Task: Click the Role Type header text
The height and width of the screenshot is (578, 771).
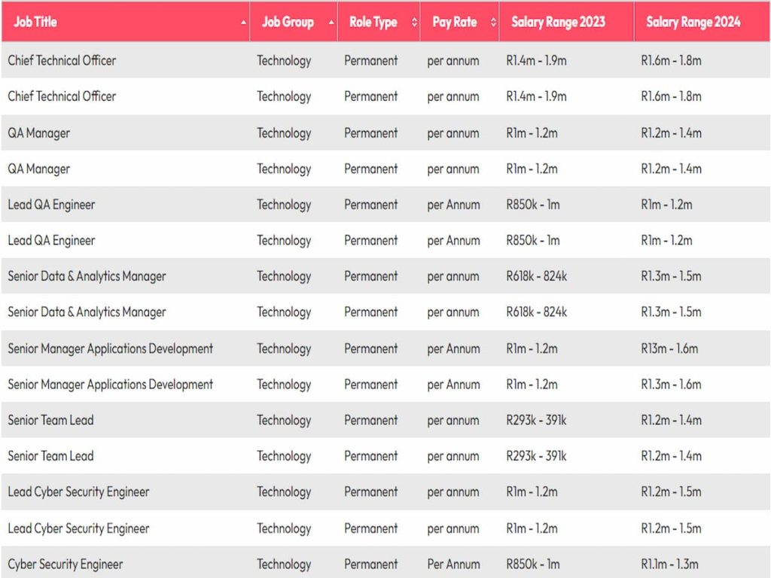Action: 373,22
